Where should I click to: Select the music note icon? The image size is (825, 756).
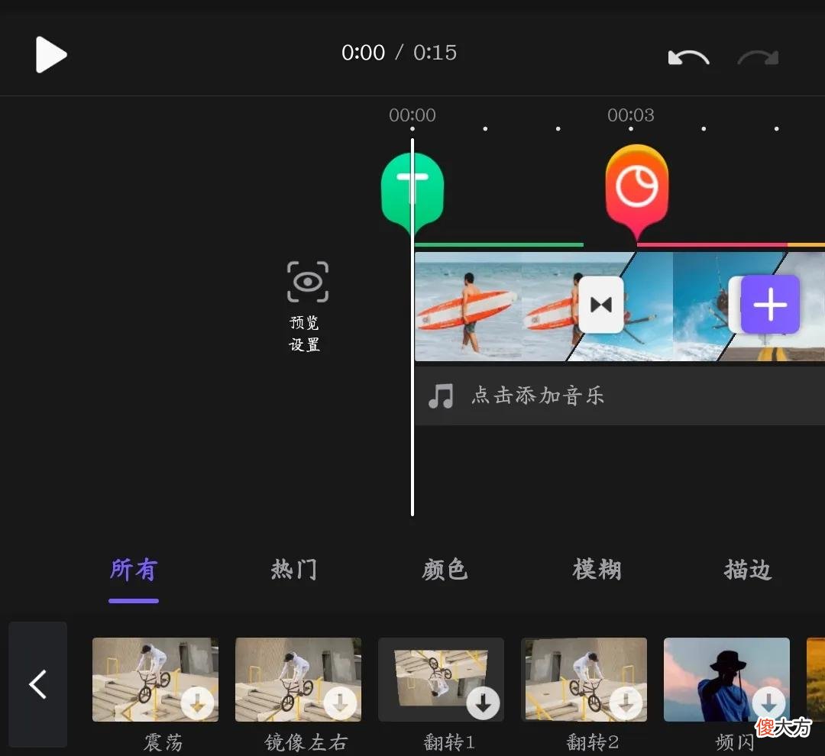[x=441, y=396]
